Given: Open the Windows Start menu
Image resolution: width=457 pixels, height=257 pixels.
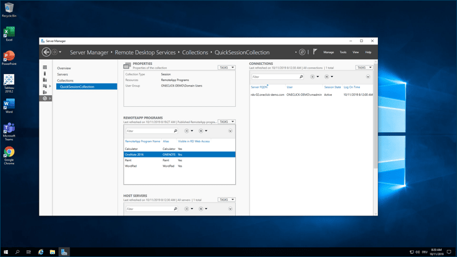Looking at the screenshot, I should point(6,252).
